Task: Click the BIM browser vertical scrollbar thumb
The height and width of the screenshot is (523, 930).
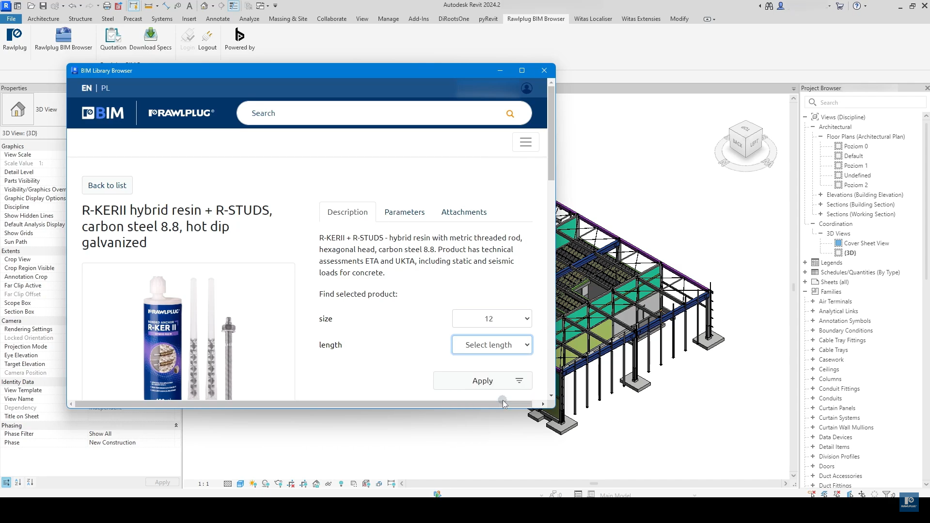Action: (551, 133)
